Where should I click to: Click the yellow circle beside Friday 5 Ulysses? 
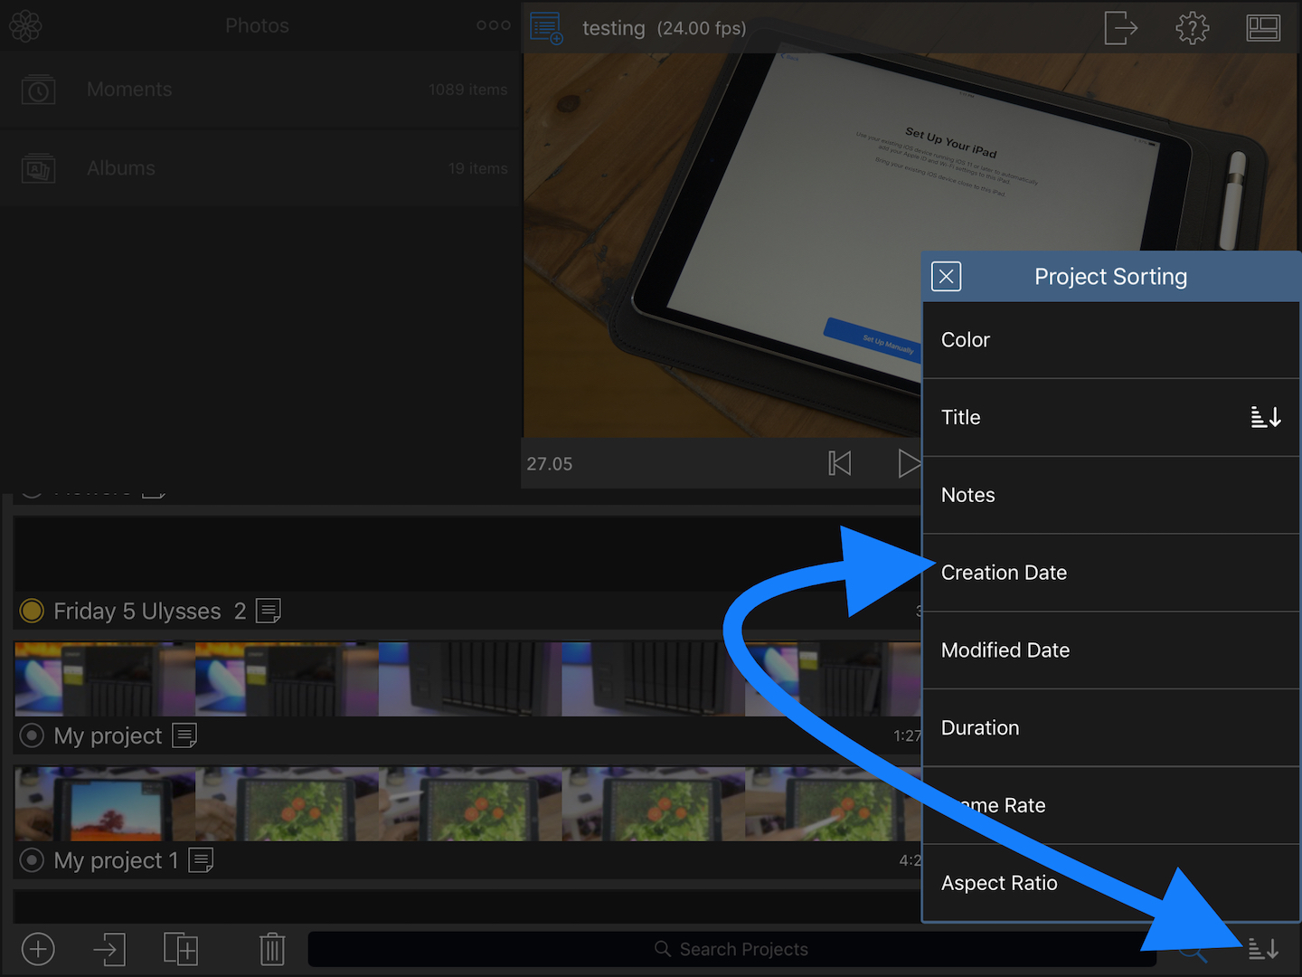click(32, 611)
